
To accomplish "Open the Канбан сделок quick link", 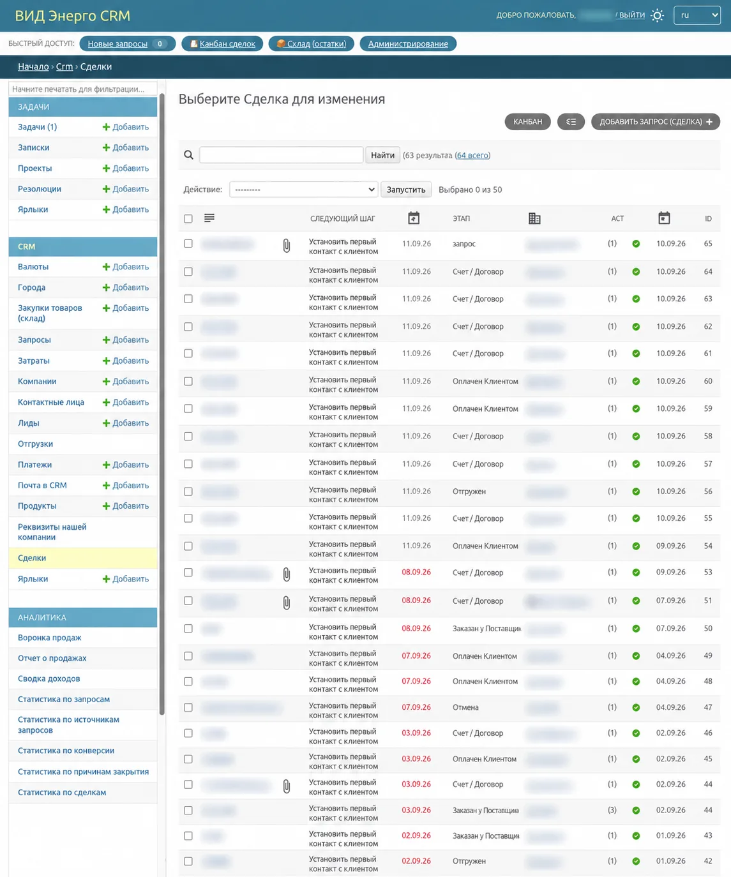I will tap(222, 44).
